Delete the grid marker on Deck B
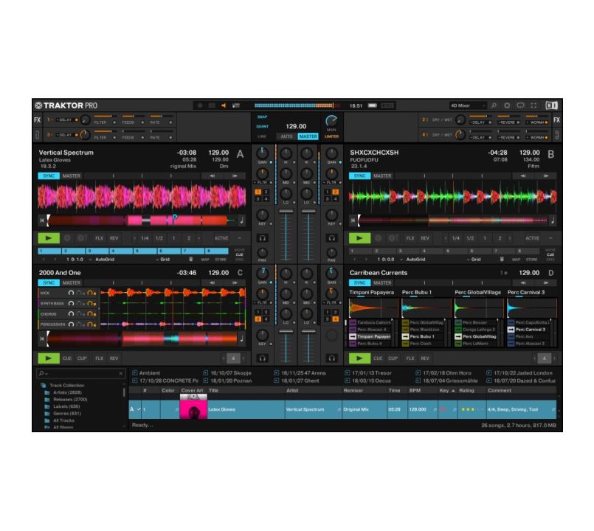 pos(502,260)
